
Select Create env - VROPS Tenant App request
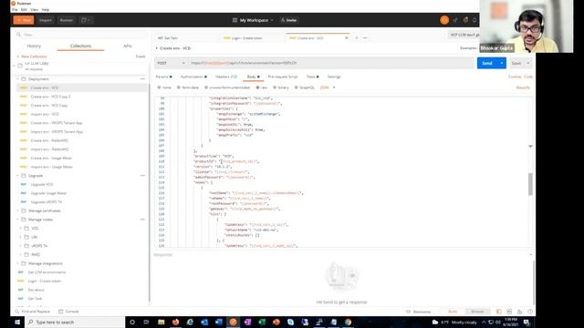coord(57,123)
